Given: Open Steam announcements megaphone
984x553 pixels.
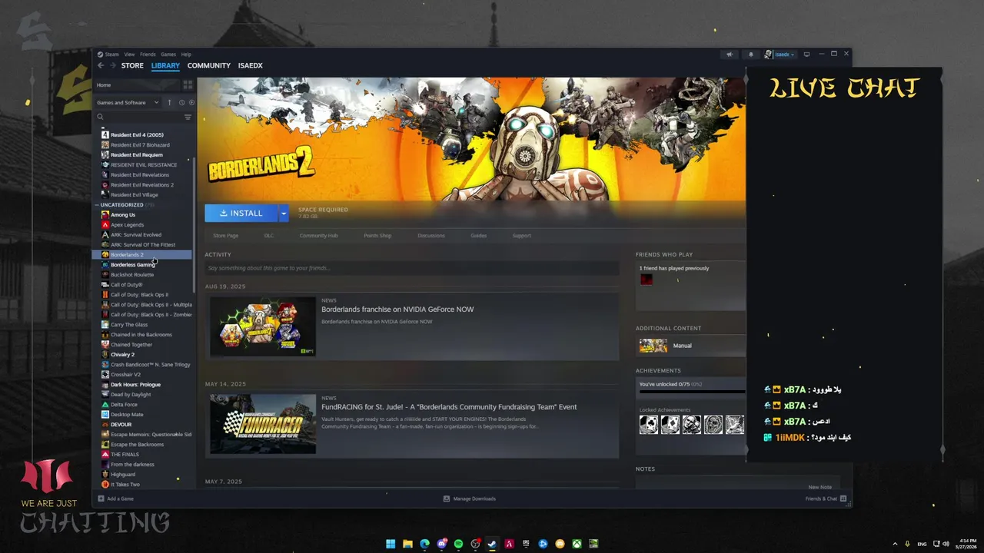Looking at the screenshot, I should 730,55.
